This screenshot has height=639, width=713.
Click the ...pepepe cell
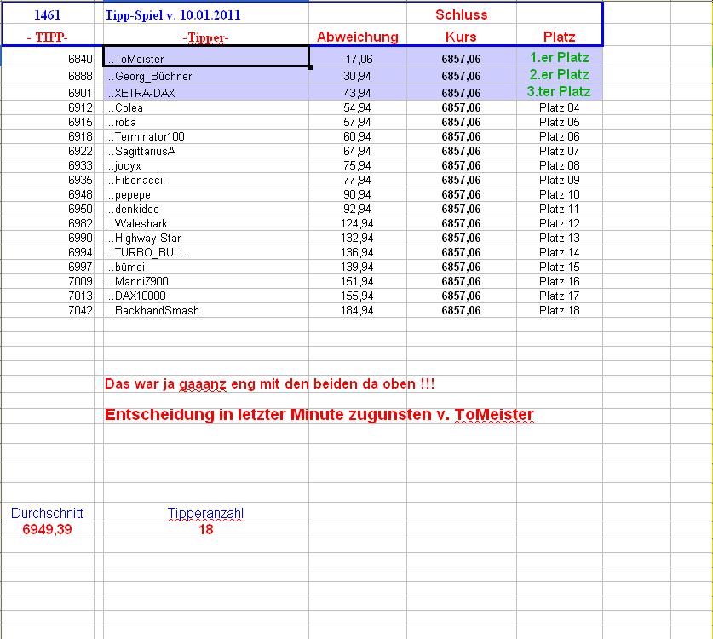pyautogui.click(x=206, y=195)
